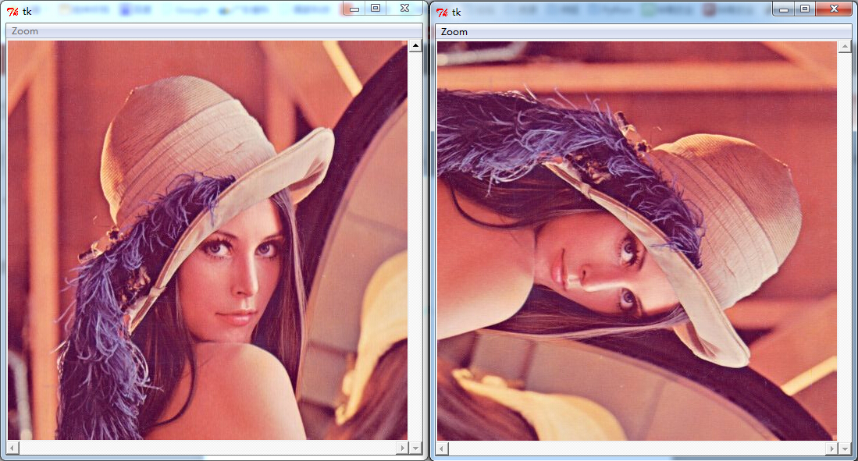The image size is (858, 461).
Task: Minimize the left tk window
Action: [x=354, y=9]
